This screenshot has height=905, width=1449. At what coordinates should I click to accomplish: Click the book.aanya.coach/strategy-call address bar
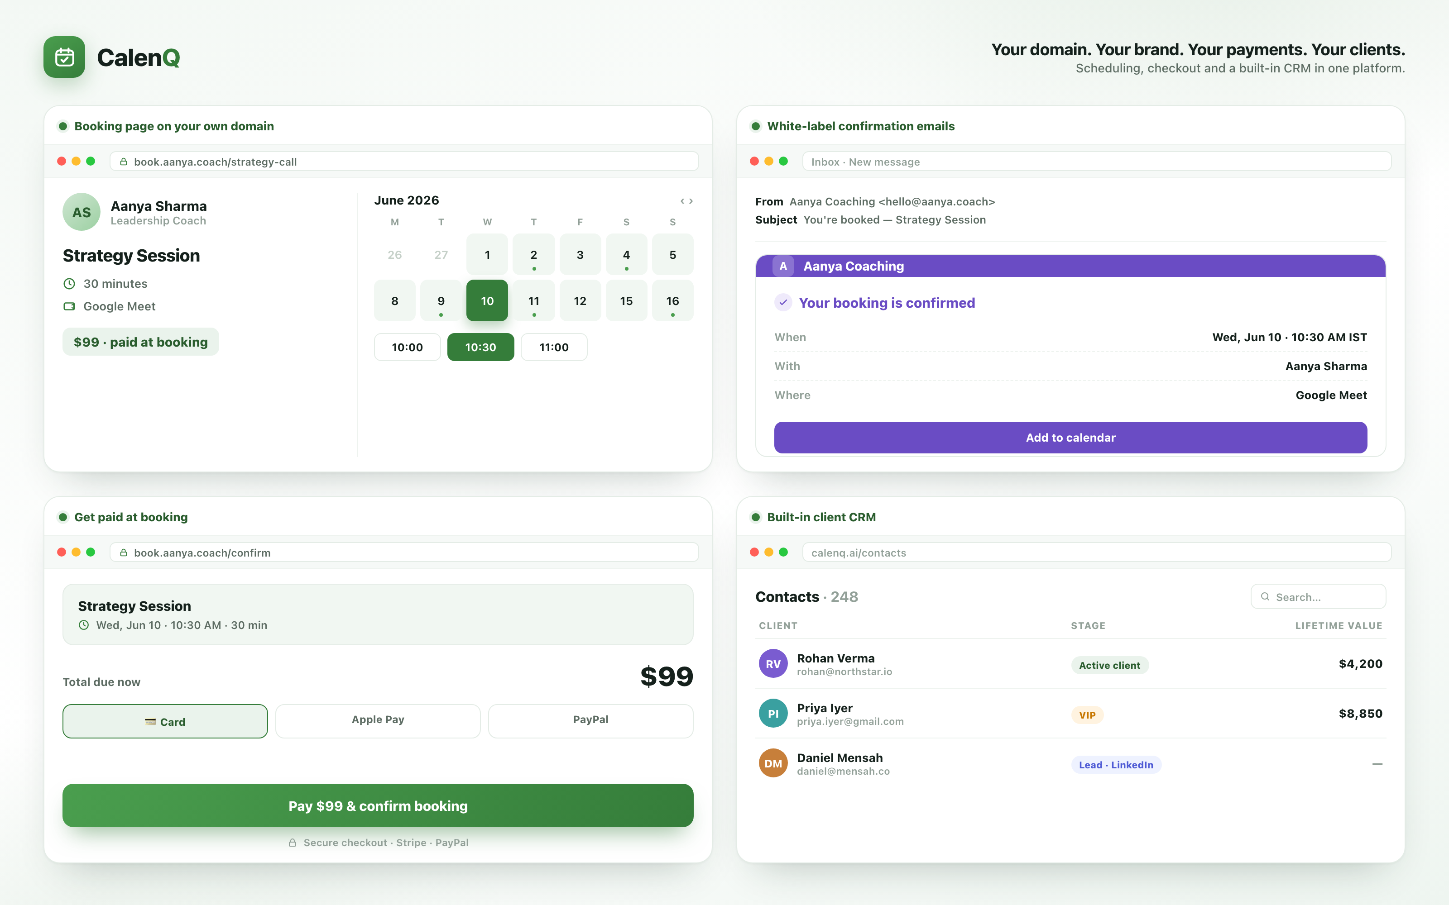pos(404,162)
